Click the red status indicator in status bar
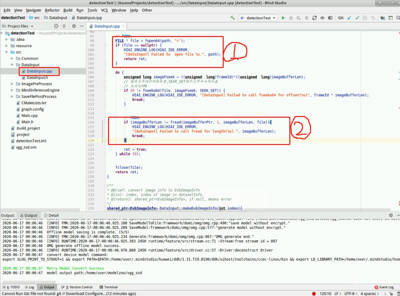Viewport: 400px width, 296px height. click(314, 294)
